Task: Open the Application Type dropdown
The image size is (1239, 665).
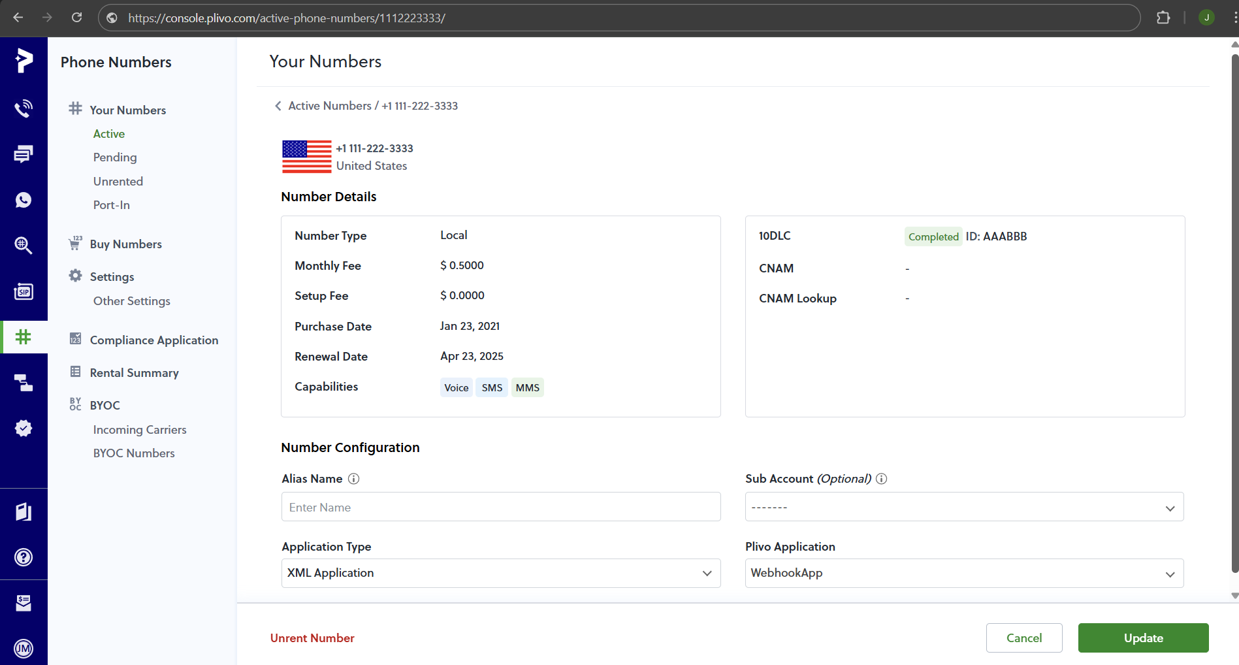Action: click(x=501, y=573)
